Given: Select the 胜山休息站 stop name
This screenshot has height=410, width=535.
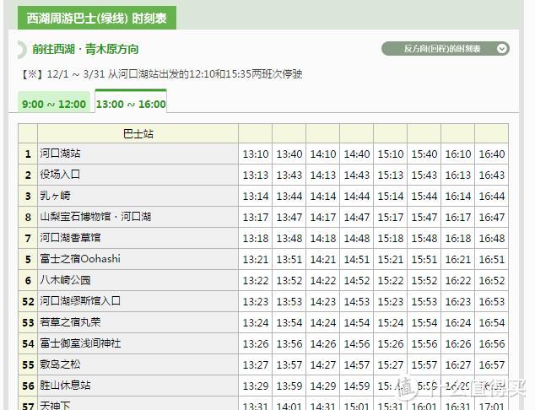Looking at the screenshot, I should pos(65,386).
